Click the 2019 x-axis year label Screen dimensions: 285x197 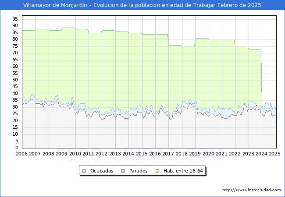(195, 154)
